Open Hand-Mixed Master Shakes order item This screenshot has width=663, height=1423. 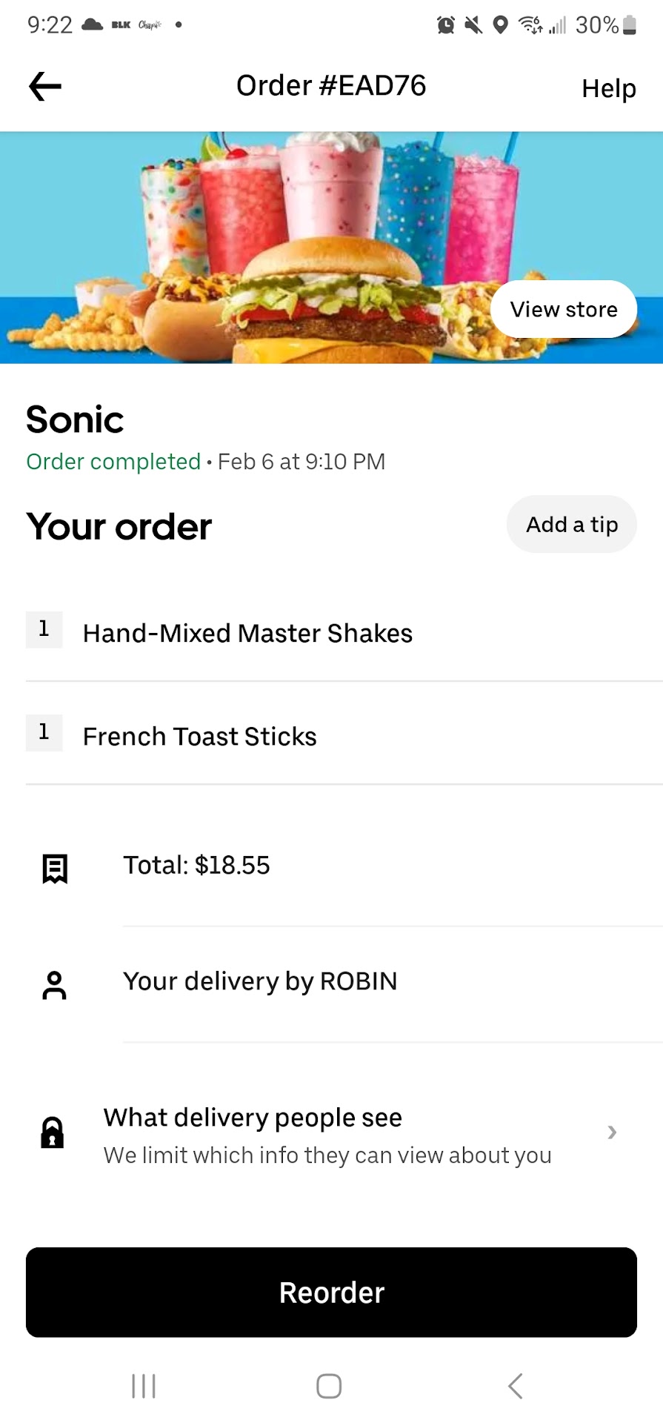click(247, 633)
